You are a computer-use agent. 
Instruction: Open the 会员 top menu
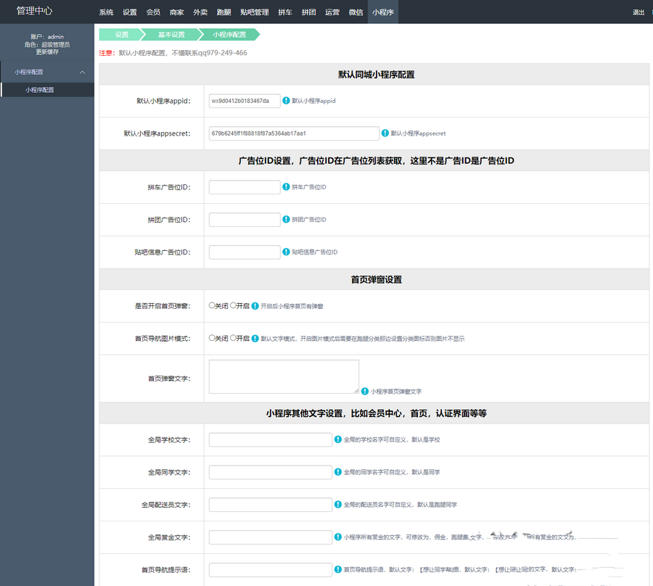[153, 12]
